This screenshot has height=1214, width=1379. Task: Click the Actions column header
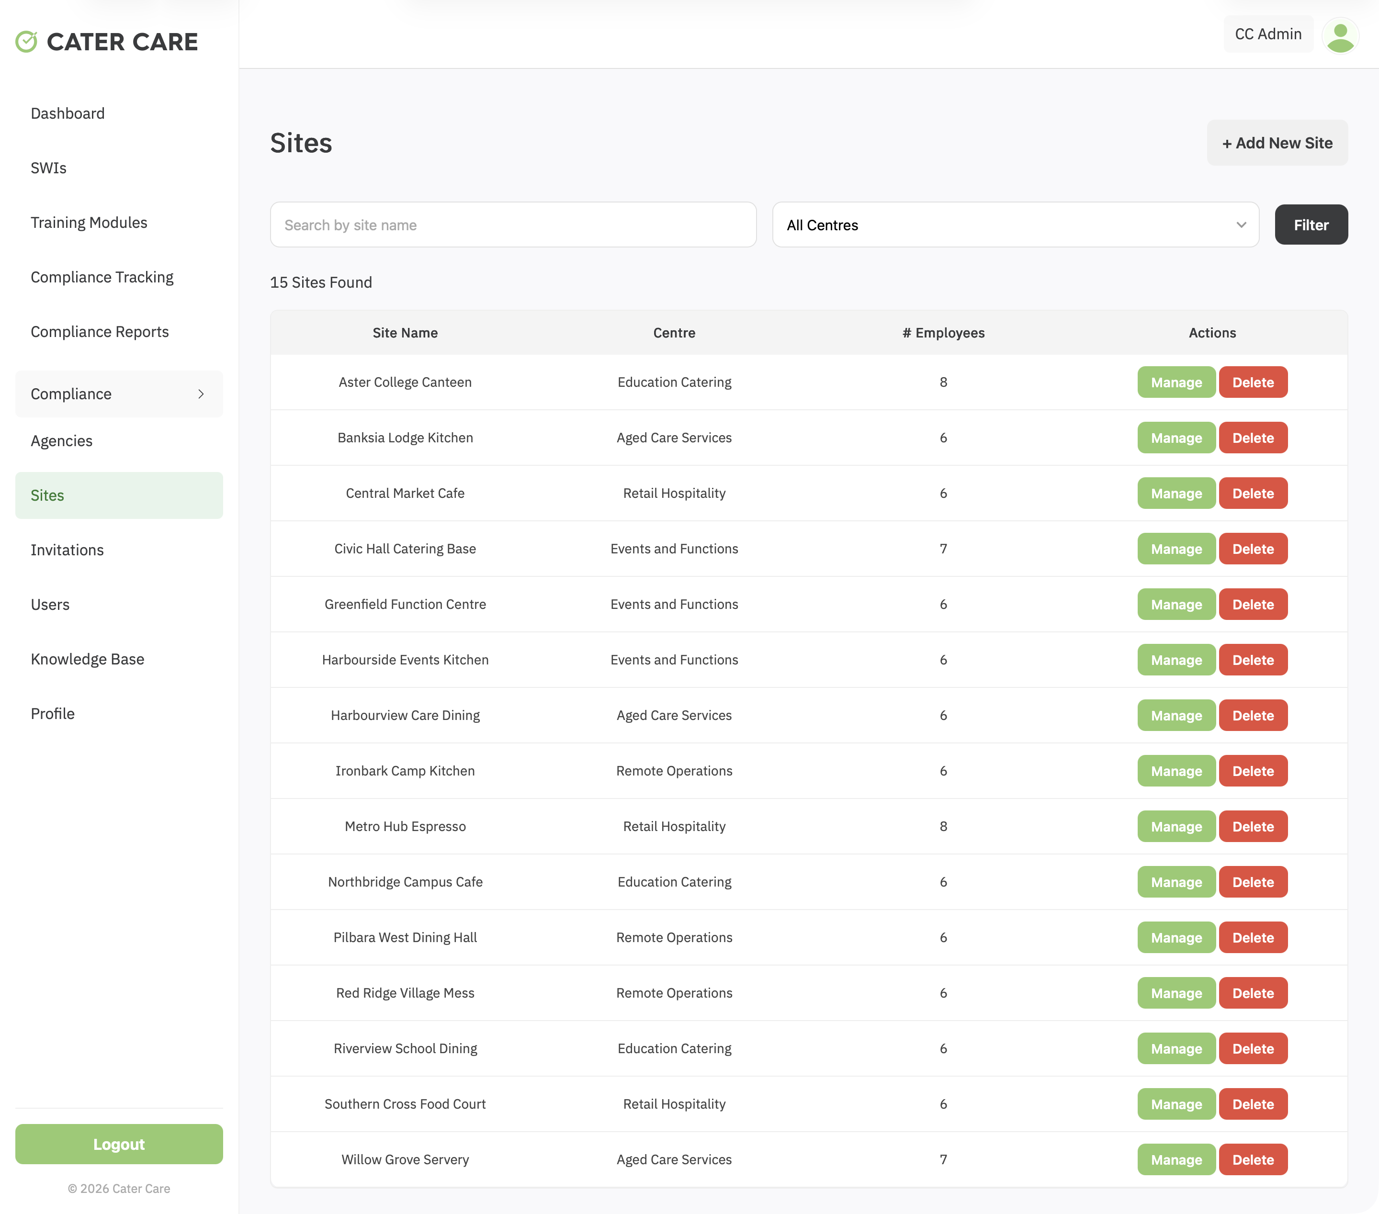tap(1212, 333)
